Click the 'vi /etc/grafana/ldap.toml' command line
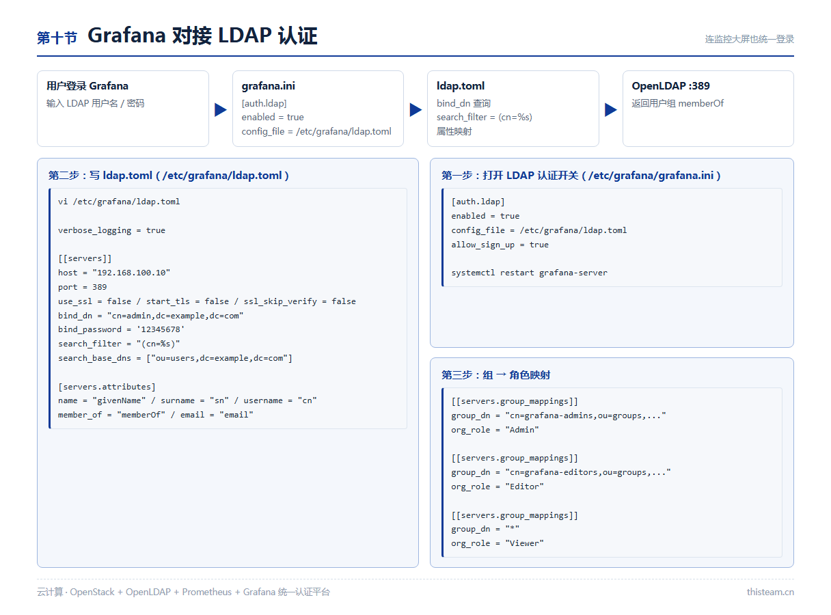Viewport: 831px width, 615px height. tap(119, 202)
